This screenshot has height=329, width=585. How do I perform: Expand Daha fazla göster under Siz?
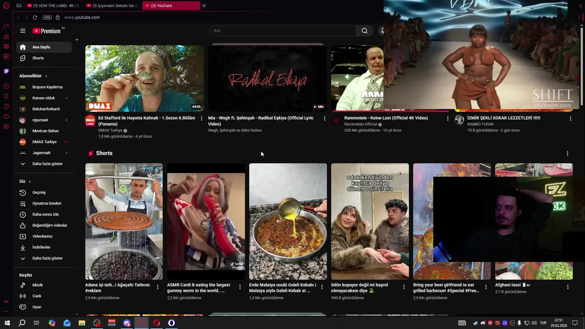pyautogui.click(x=44, y=258)
